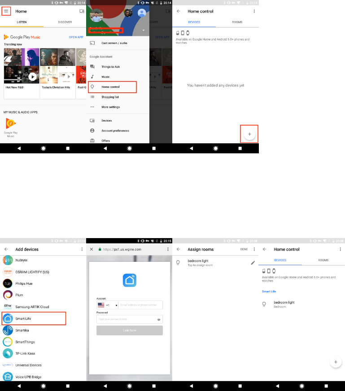Expand account switcher arrow in drawer header
Screen dimensions: 345x391
[x=144, y=30]
